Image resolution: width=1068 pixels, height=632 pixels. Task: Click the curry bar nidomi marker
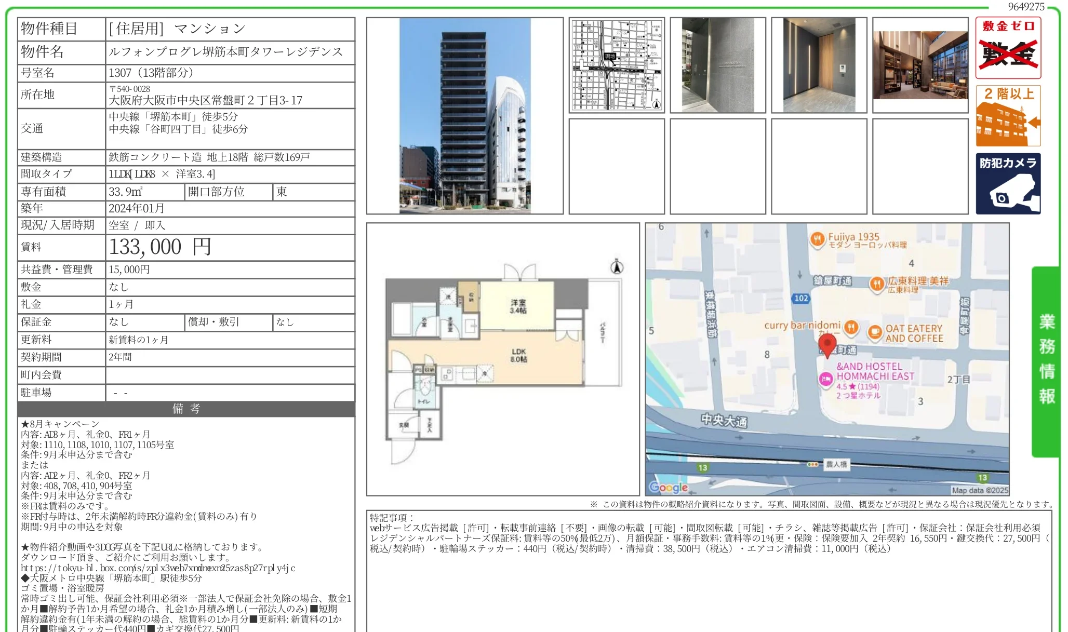[x=851, y=327]
